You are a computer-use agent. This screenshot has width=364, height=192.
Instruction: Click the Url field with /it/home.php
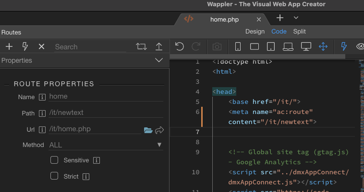point(95,129)
